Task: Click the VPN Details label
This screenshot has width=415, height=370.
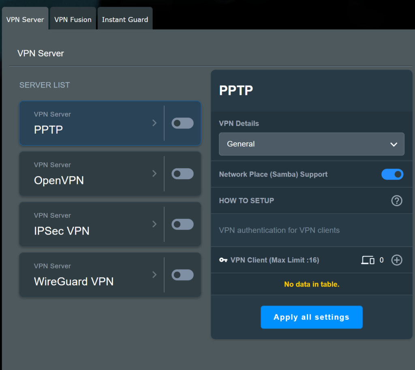Action: (x=239, y=123)
